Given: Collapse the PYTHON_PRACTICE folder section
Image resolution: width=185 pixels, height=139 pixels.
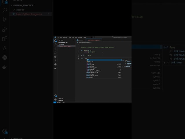Looking at the screenshot, I should [66, 42].
